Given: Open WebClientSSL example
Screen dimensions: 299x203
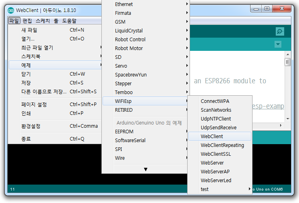Looking at the screenshot, I should tap(220, 154).
